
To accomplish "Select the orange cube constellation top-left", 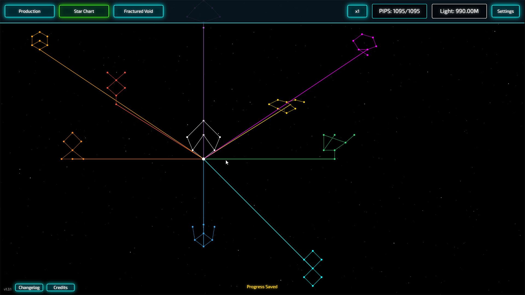I will pos(40,41).
